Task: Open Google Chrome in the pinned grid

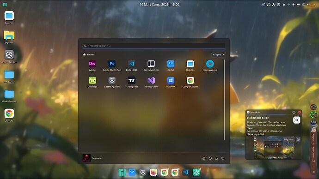Action: click(x=190, y=82)
